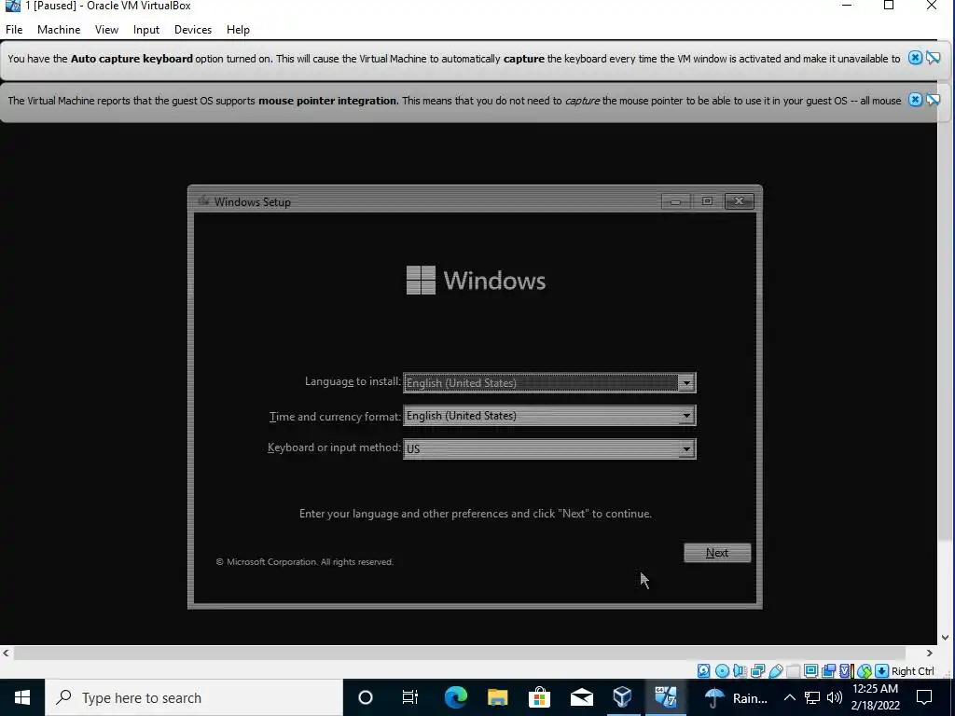This screenshot has width=955, height=716.
Task: Open Task View from the taskbar
Action: (x=410, y=697)
